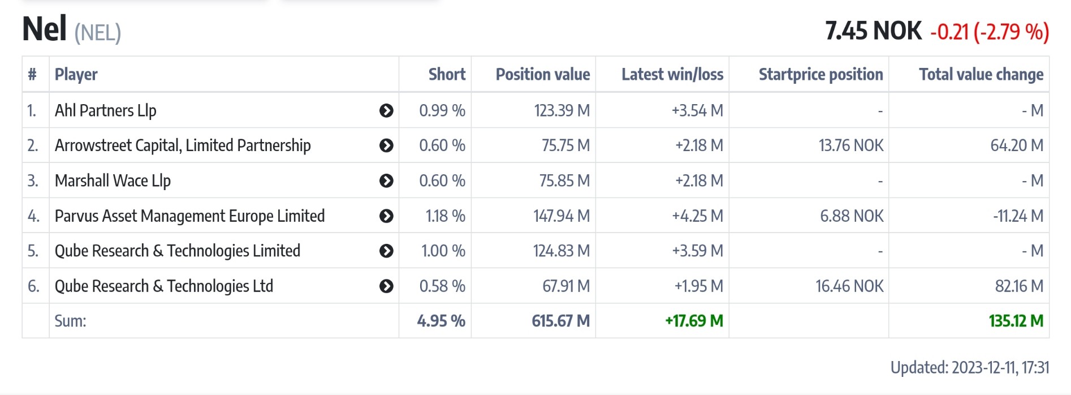Open Ahl Partners Llp player link

[x=106, y=110]
